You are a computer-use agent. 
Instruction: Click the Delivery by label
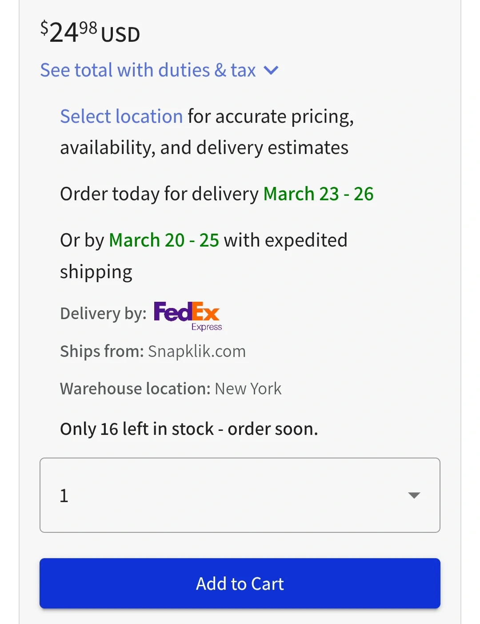[x=103, y=314]
